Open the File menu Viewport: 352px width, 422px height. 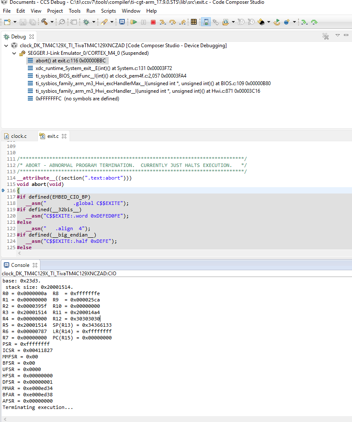[7, 11]
